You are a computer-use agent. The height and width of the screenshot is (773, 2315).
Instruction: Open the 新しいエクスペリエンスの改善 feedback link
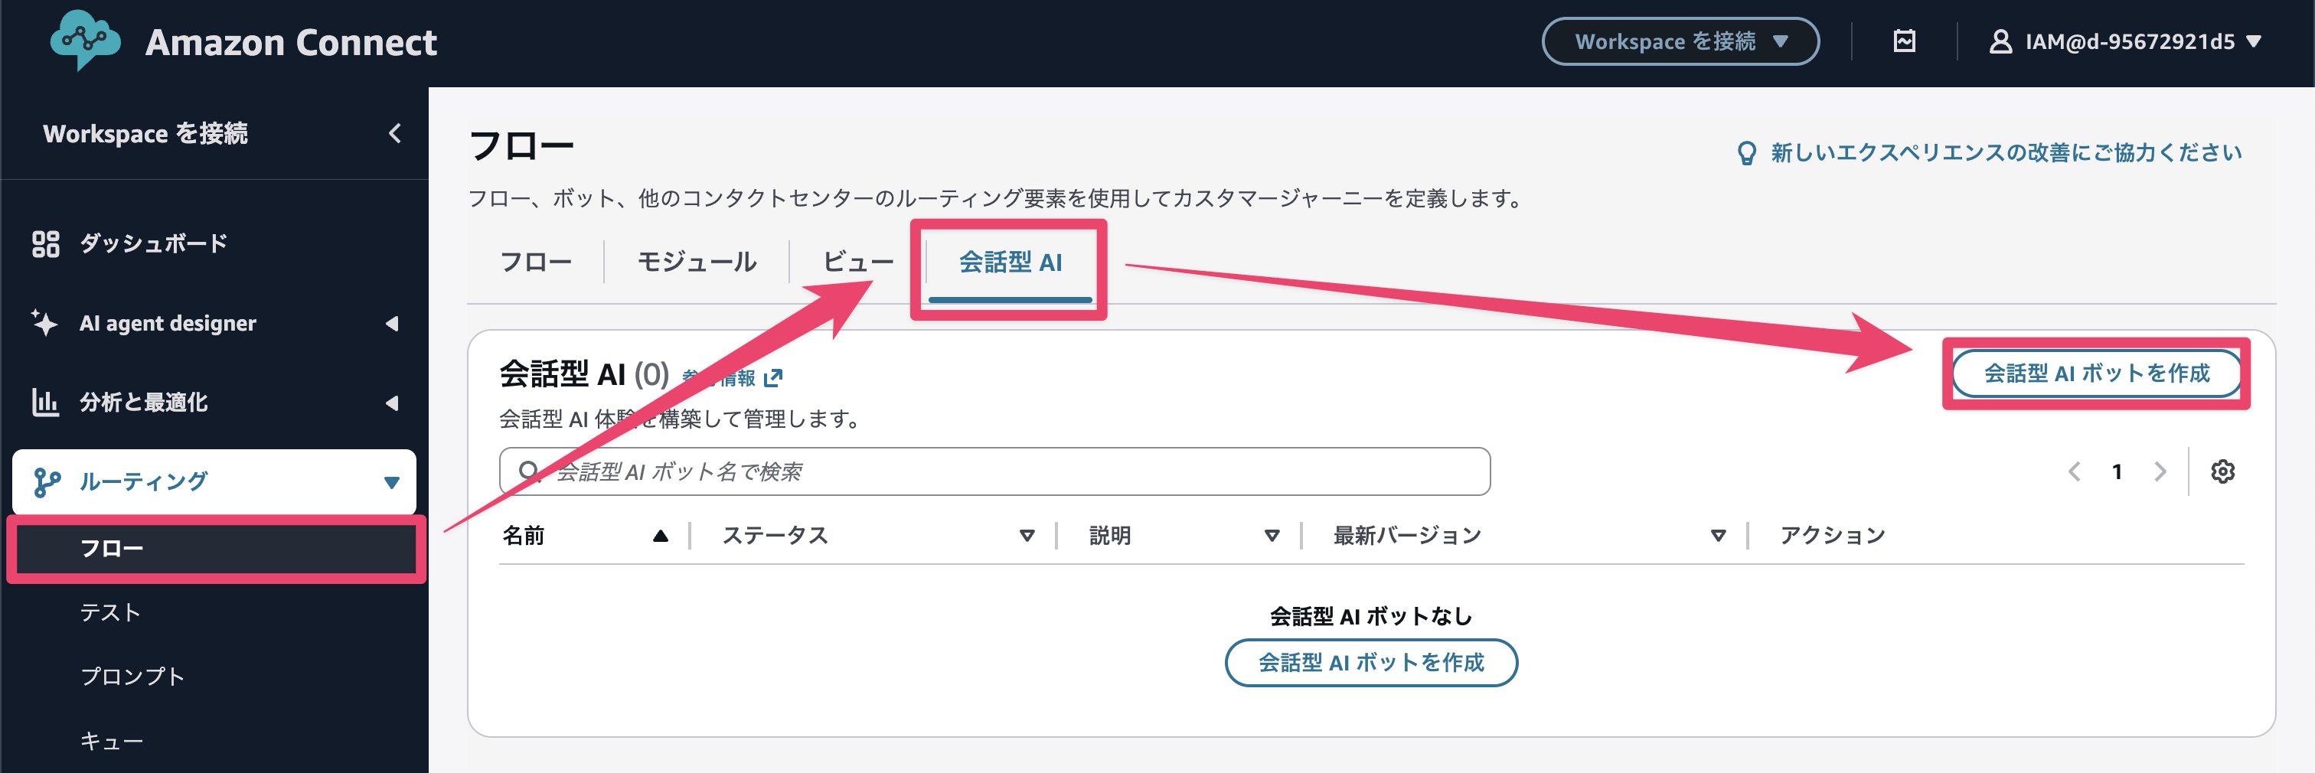2006,153
